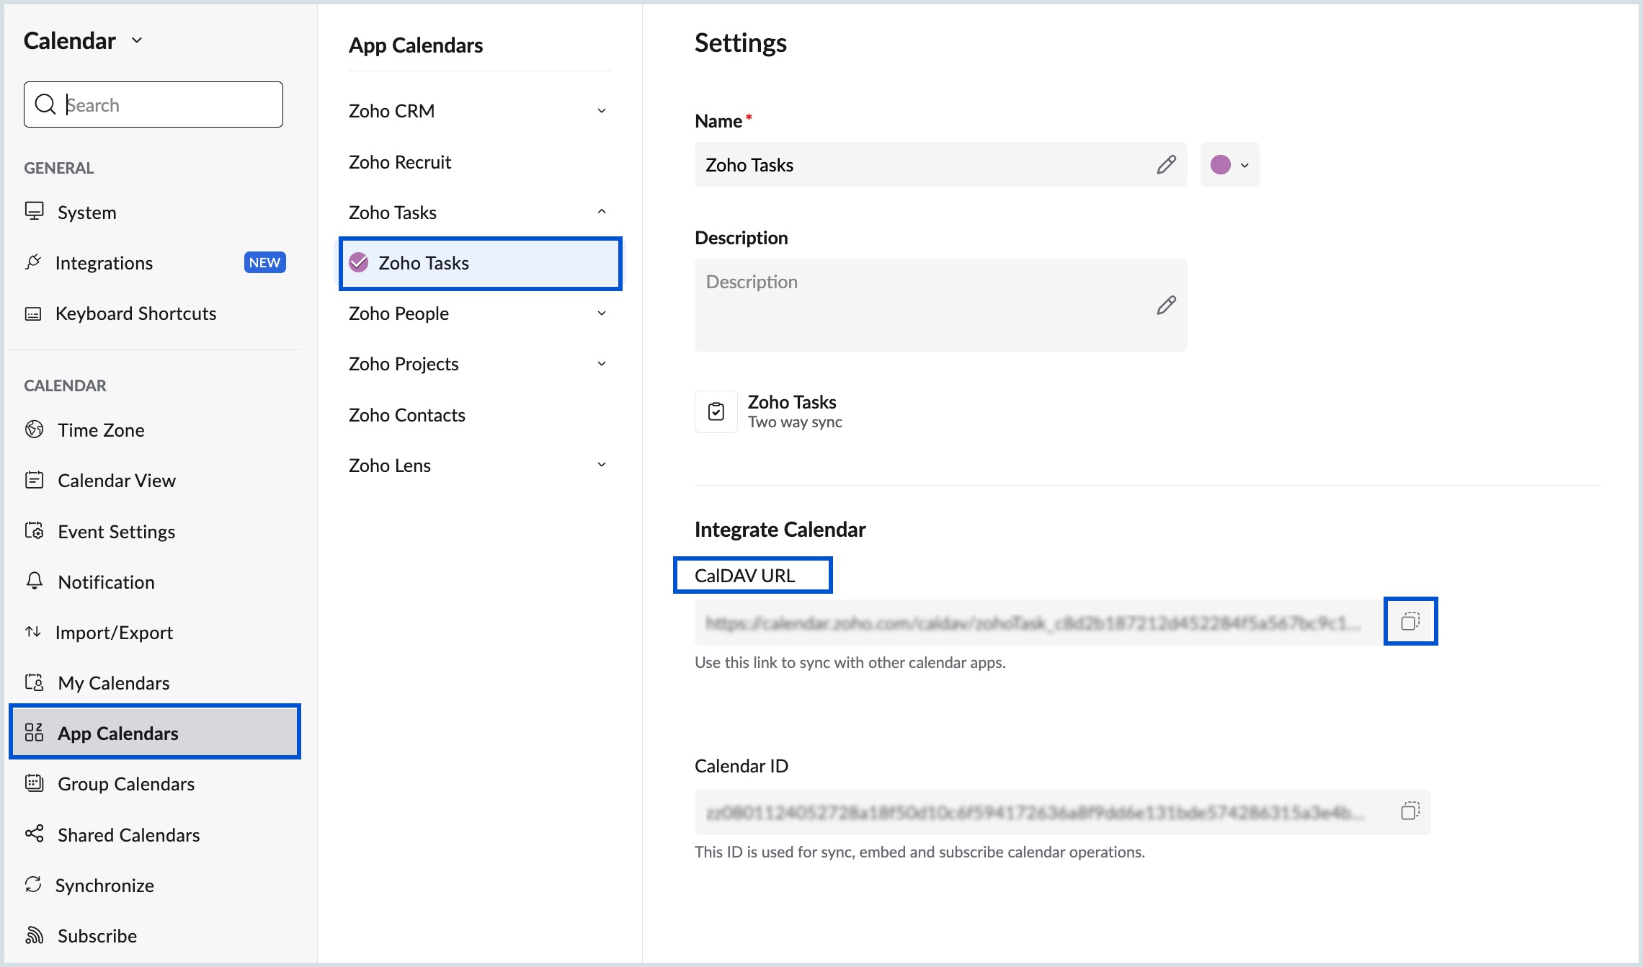This screenshot has width=1643, height=967.
Task: Click the My Calendars icon
Action: point(34,682)
